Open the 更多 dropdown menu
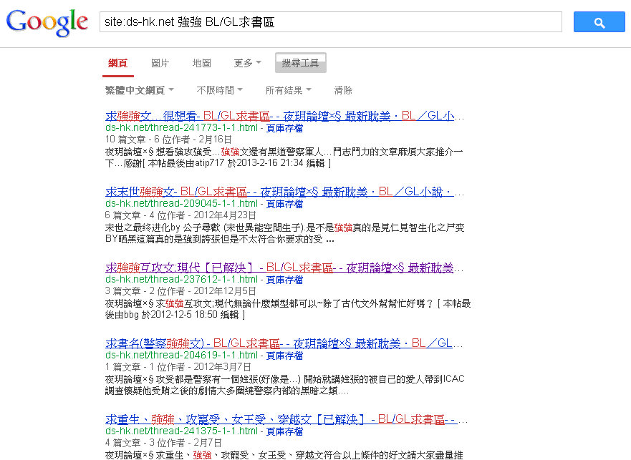631x460 pixels. [248, 63]
